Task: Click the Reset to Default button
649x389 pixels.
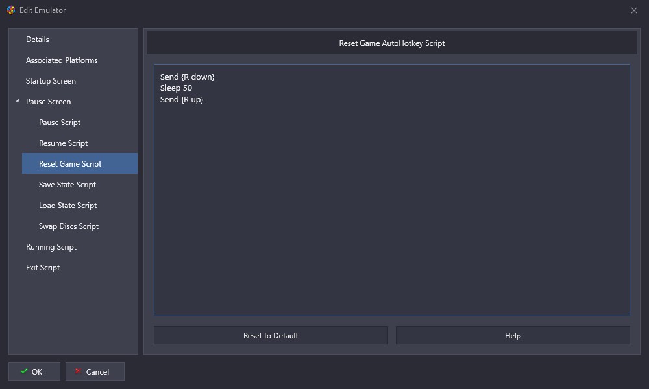Action: (271, 335)
